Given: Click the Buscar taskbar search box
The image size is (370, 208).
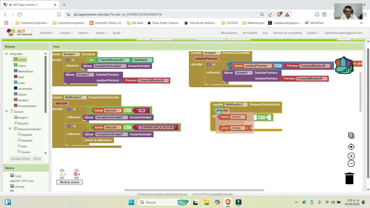Looking at the screenshot, I should click(164, 202).
